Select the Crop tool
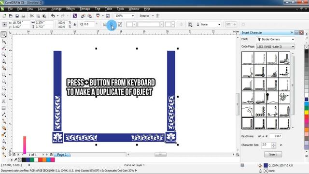This screenshot has height=174, width=309. (x=3, y=48)
